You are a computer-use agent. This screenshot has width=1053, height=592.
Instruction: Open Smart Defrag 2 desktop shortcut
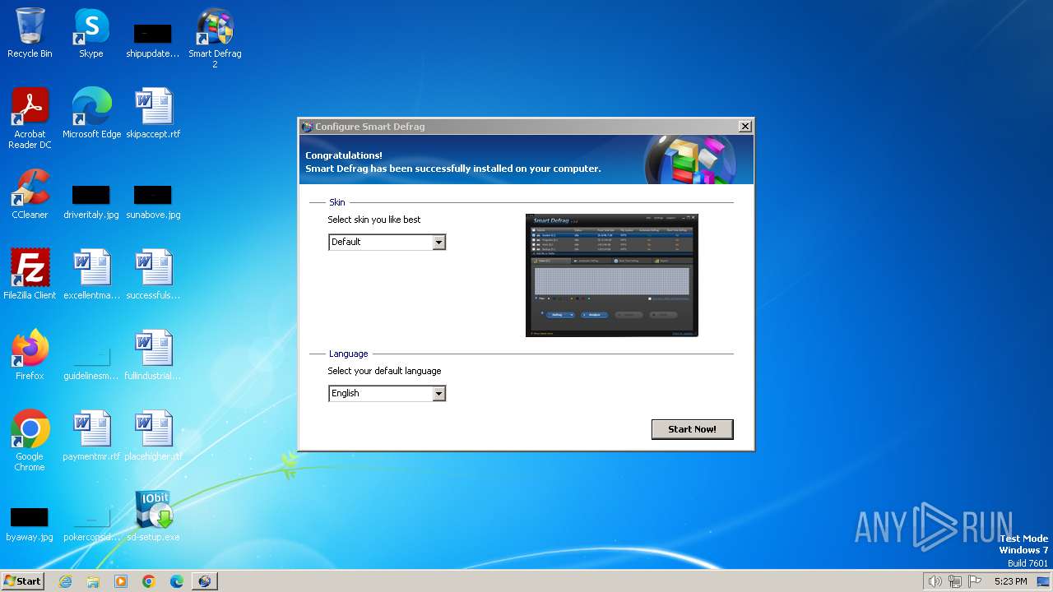(215, 38)
